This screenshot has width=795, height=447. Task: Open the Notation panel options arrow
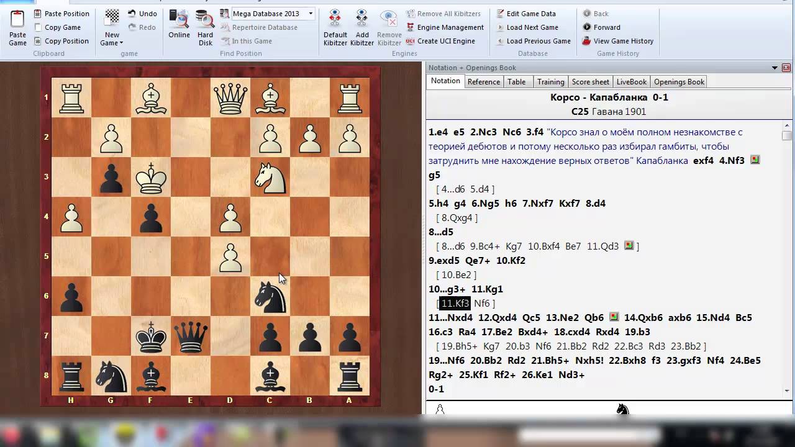tap(775, 68)
